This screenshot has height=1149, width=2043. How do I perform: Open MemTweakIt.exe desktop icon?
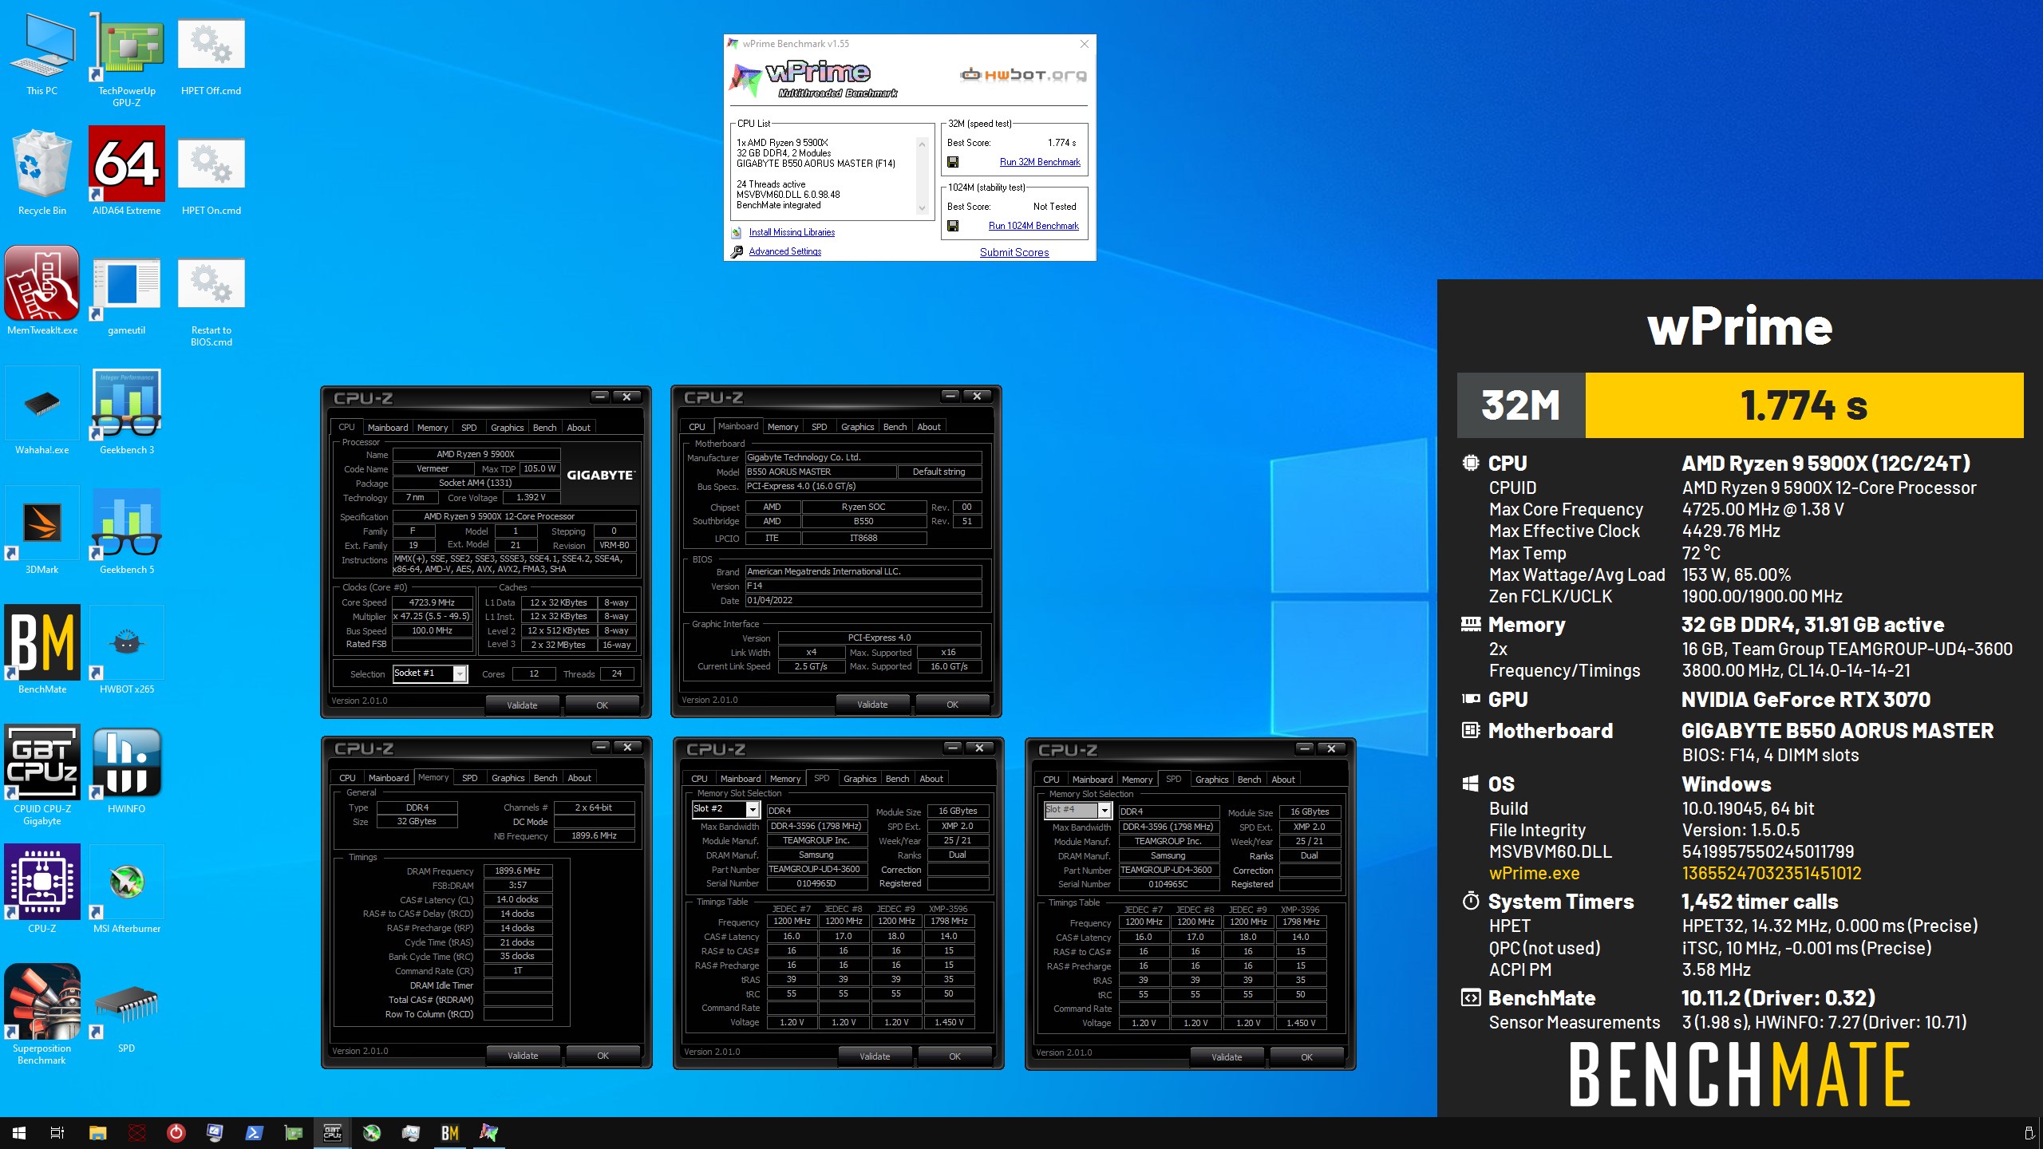(42, 292)
